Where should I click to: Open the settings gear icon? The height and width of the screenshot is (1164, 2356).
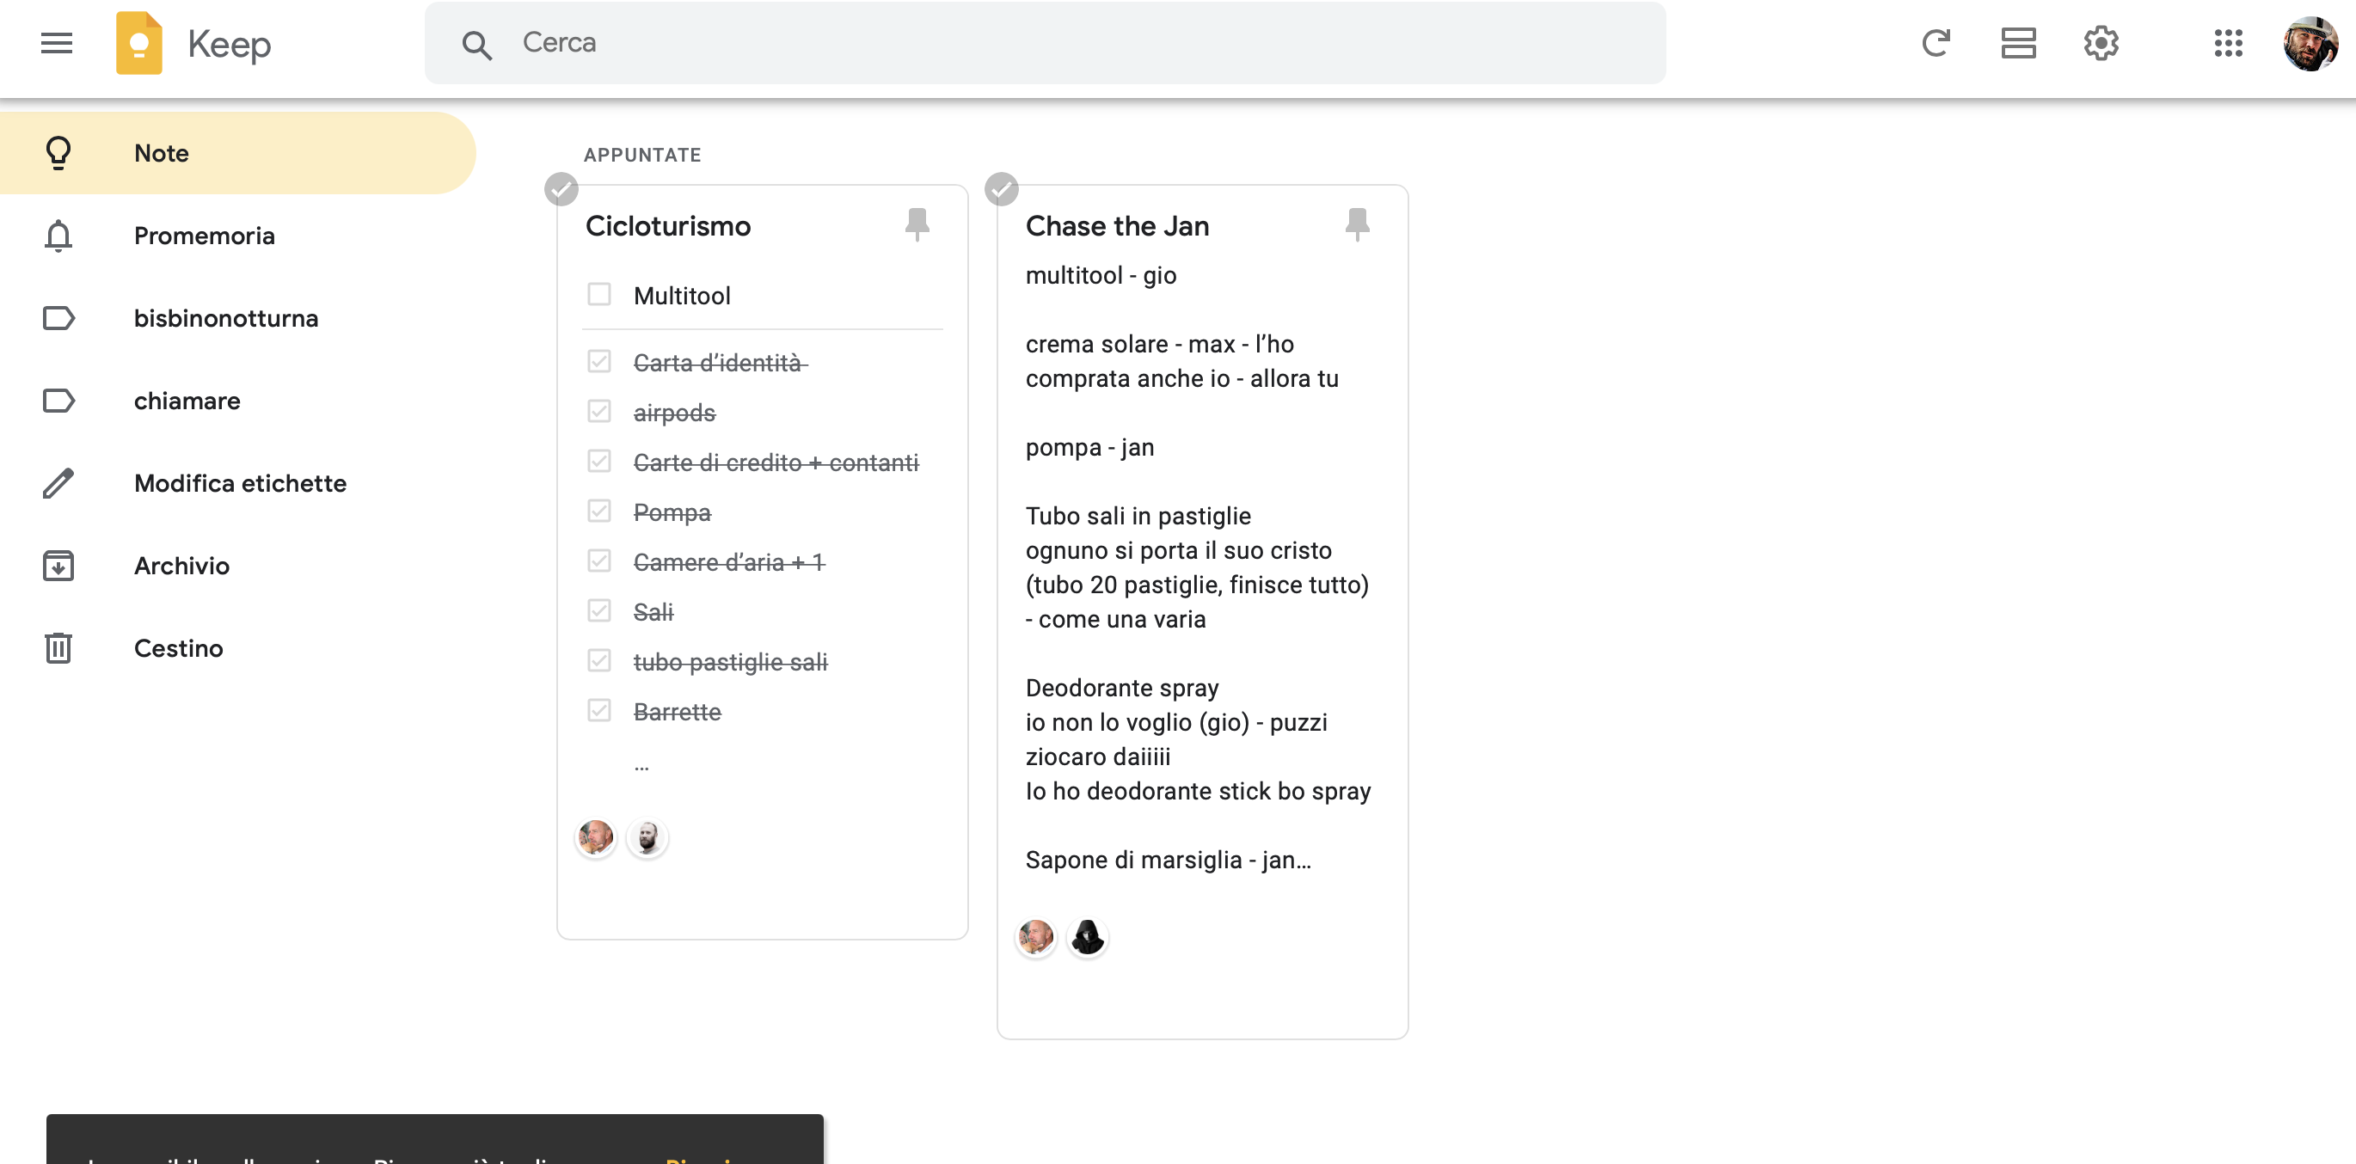coord(2101,43)
